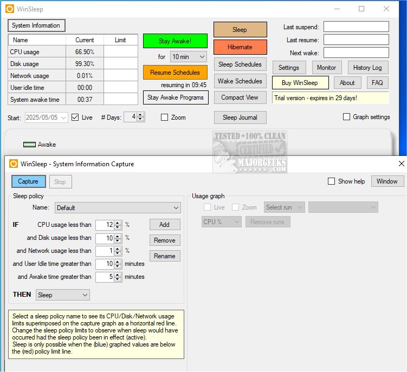The width and height of the screenshot is (407, 372).
Task: Click the tan Sleep button
Action: pos(240,30)
